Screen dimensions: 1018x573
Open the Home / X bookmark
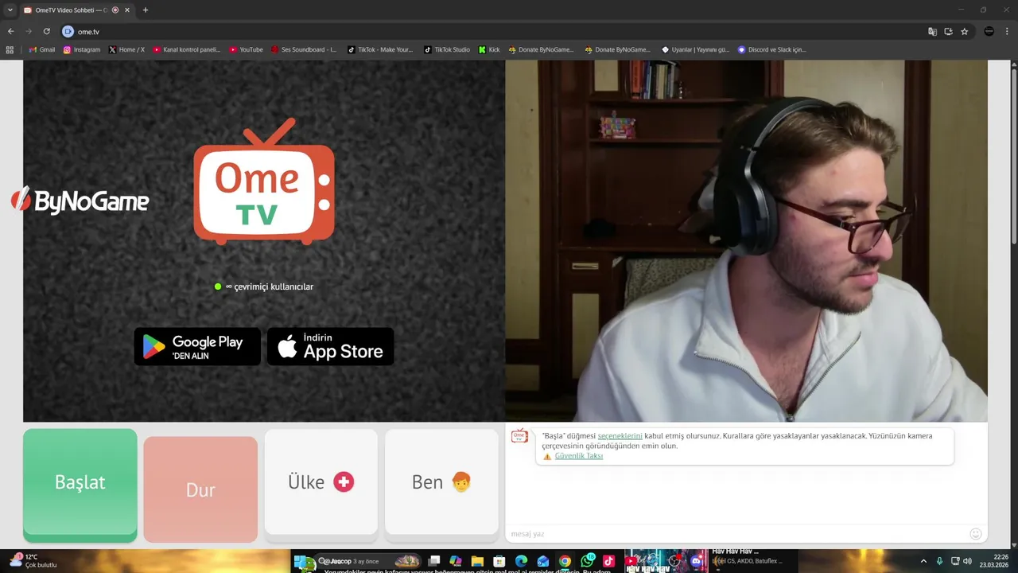pyautogui.click(x=126, y=49)
